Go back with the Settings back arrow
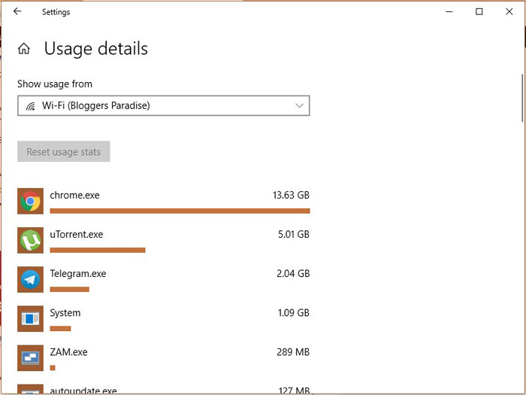This screenshot has width=526, height=395. (x=17, y=11)
